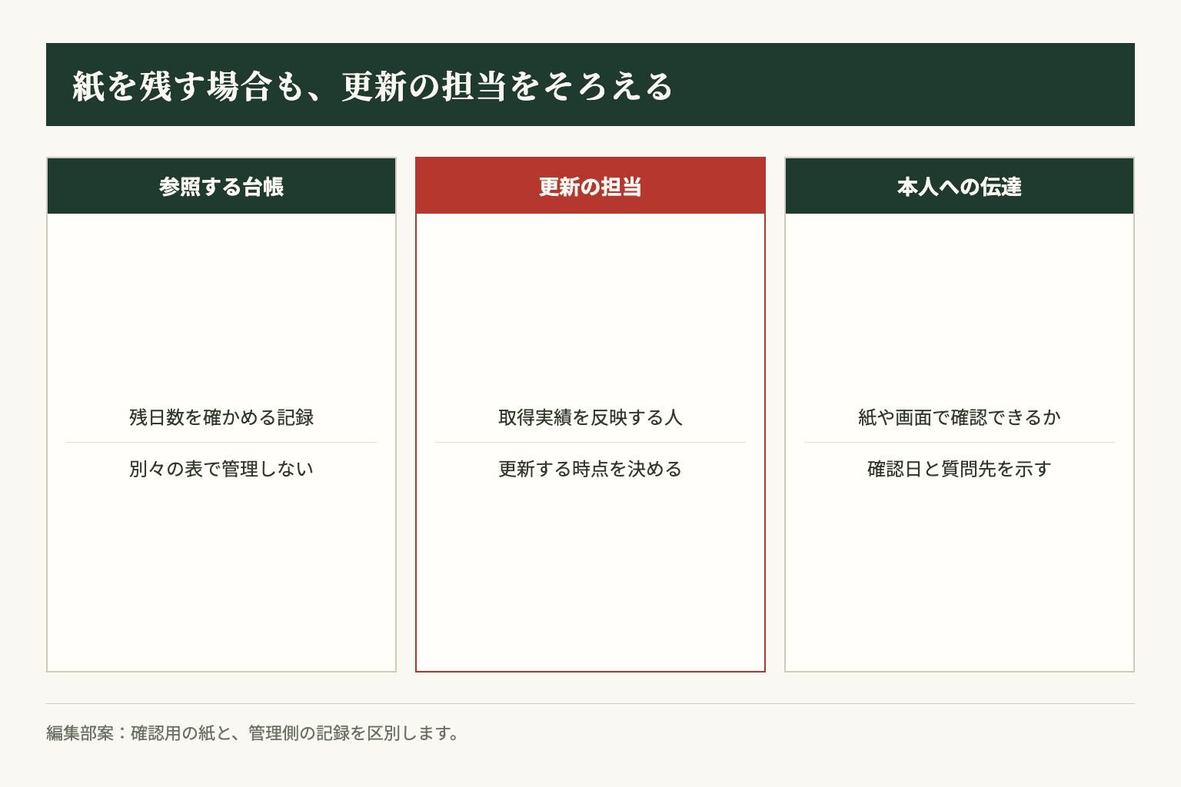Select the 本人への伝達 column header
This screenshot has width=1181, height=787.
(x=960, y=186)
